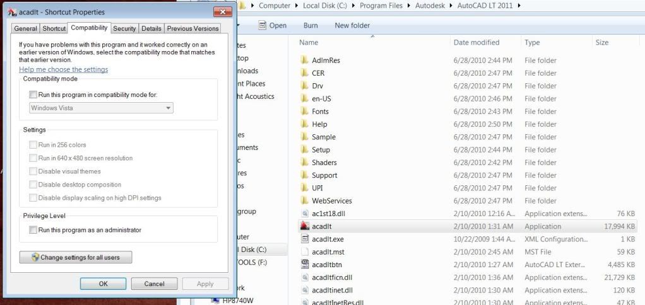Click the AdlmRes folder icon
645x305 pixels.
[304, 60]
